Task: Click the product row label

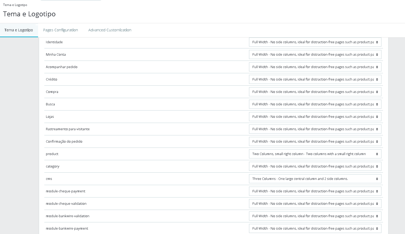Action: point(52,154)
